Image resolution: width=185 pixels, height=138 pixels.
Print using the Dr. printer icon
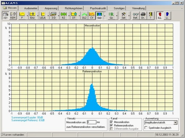tap(143, 16)
